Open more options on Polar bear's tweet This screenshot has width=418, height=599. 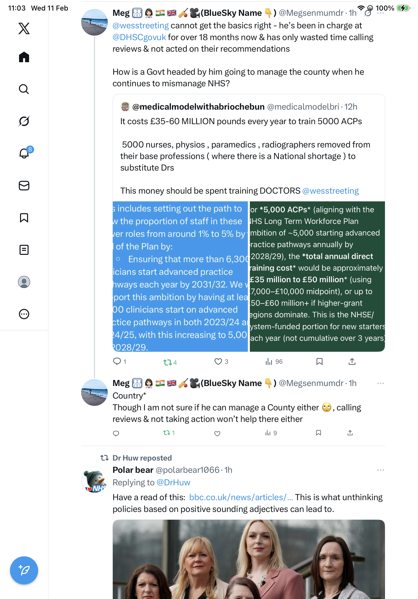(x=380, y=470)
